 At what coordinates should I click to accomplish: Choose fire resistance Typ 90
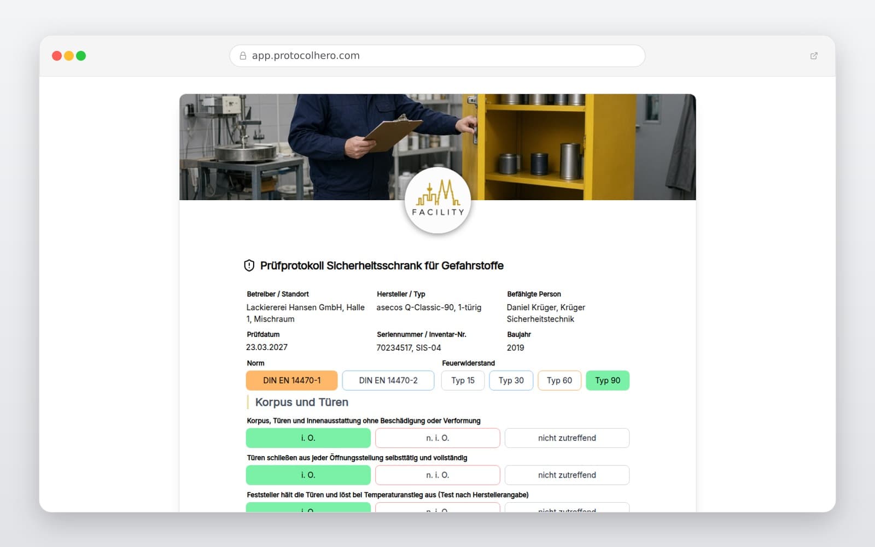point(608,381)
